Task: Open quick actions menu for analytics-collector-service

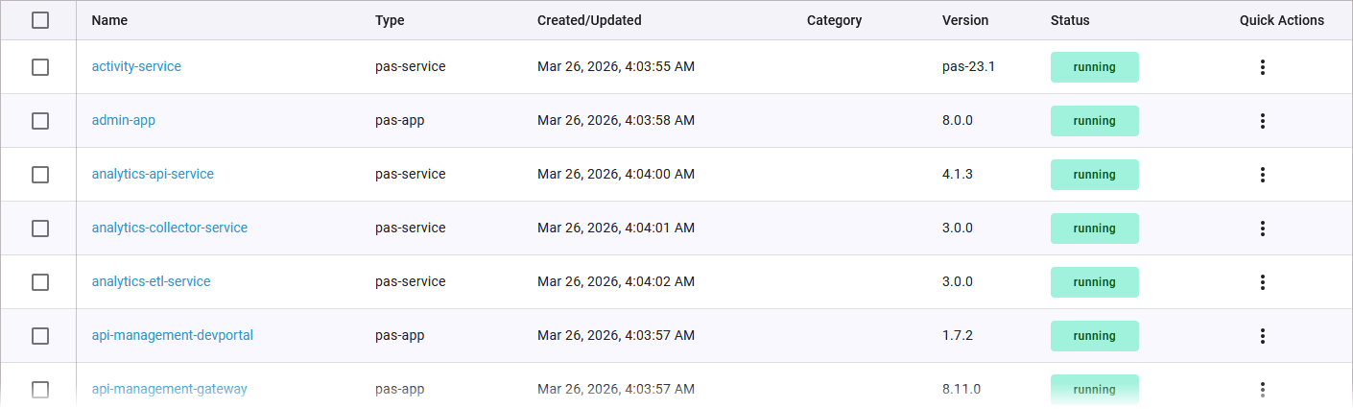Action: [x=1263, y=229]
